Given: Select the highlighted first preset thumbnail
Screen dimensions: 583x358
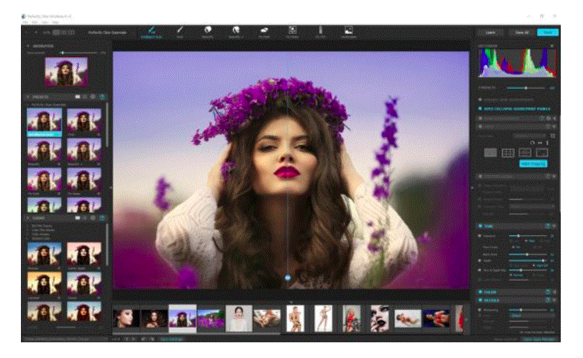Looking at the screenshot, I should coord(44,122).
